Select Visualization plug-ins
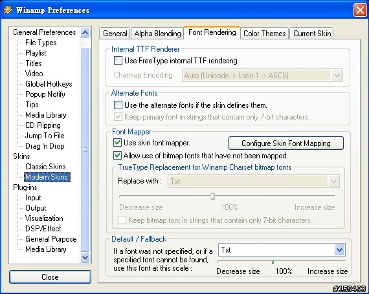The height and width of the screenshot is (294, 369). click(44, 218)
